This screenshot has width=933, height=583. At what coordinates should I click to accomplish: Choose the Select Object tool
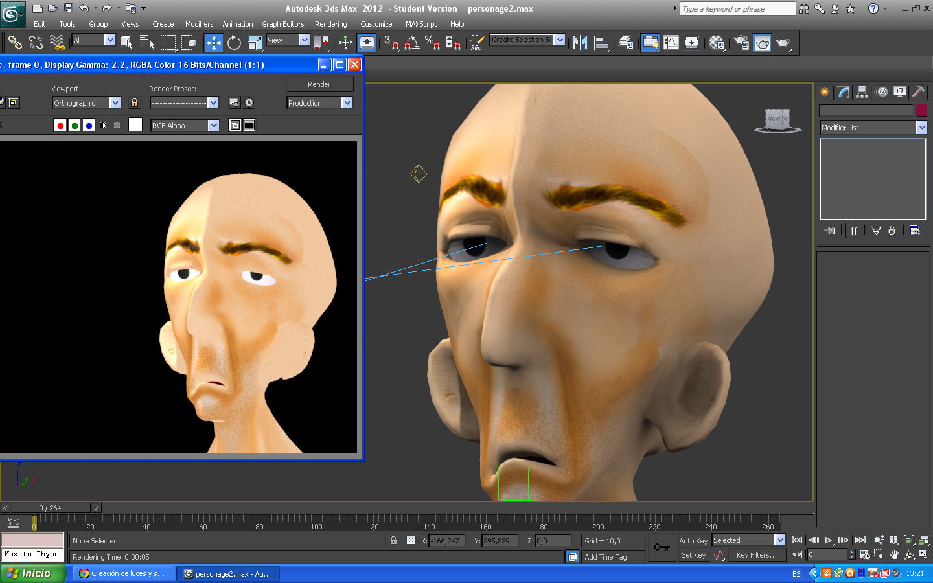pos(126,43)
